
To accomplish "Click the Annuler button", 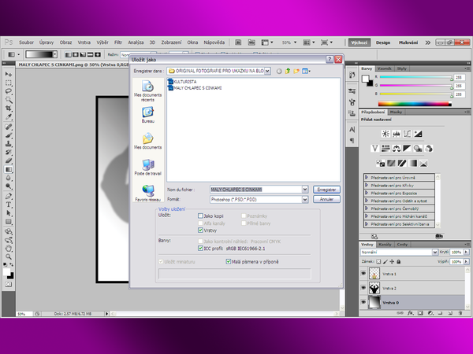I will pyautogui.click(x=326, y=200).
